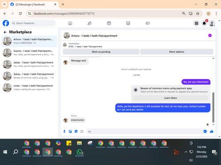Open Chrome three-dot menu

pos(216,14)
